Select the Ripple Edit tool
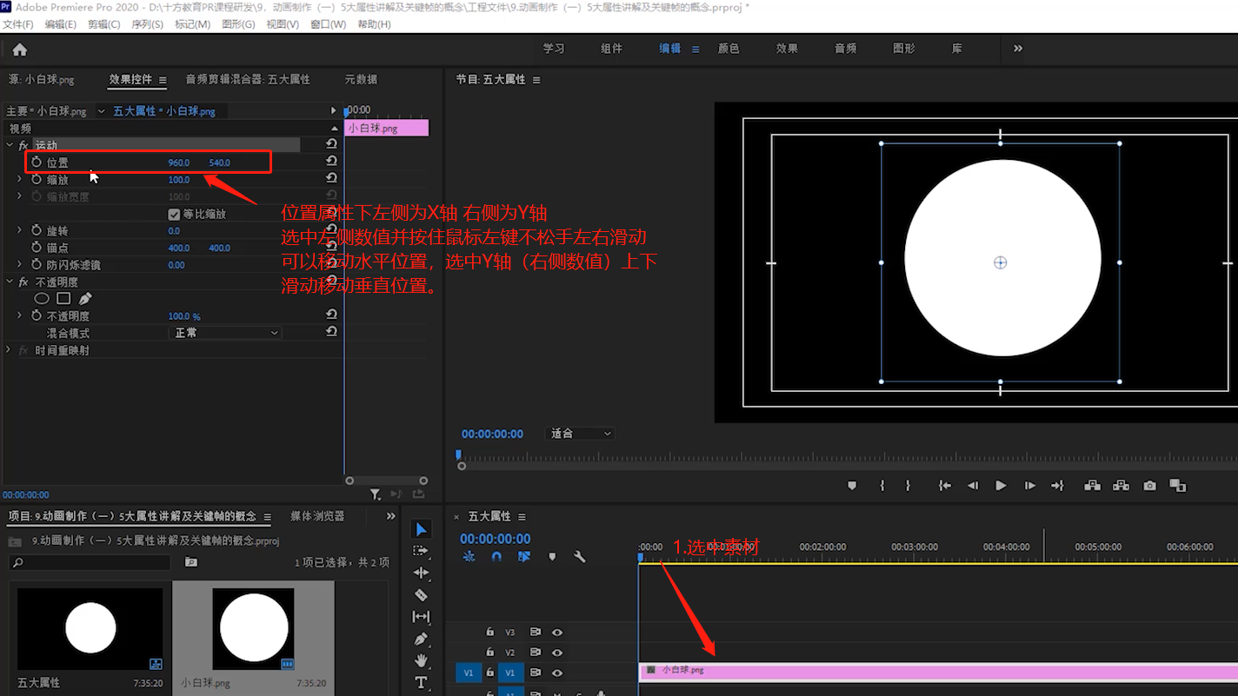 [422, 573]
